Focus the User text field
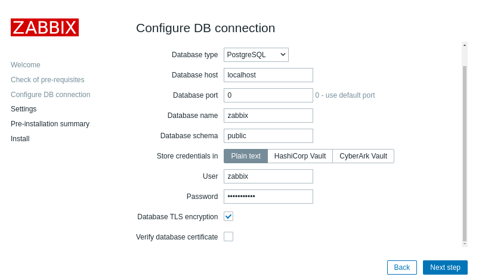Image resolution: width=482 pixels, height=280 pixels. click(x=268, y=176)
